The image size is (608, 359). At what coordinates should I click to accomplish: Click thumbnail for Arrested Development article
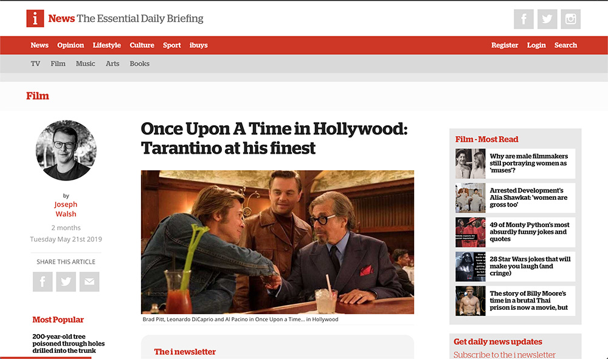pos(471,198)
